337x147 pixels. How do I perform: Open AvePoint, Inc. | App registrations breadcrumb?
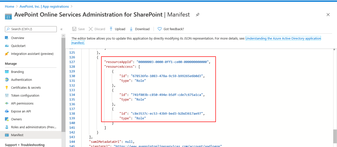pos(44,6)
